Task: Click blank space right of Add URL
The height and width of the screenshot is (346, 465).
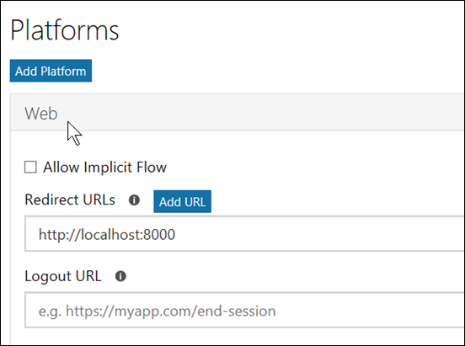Action: pos(326,201)
